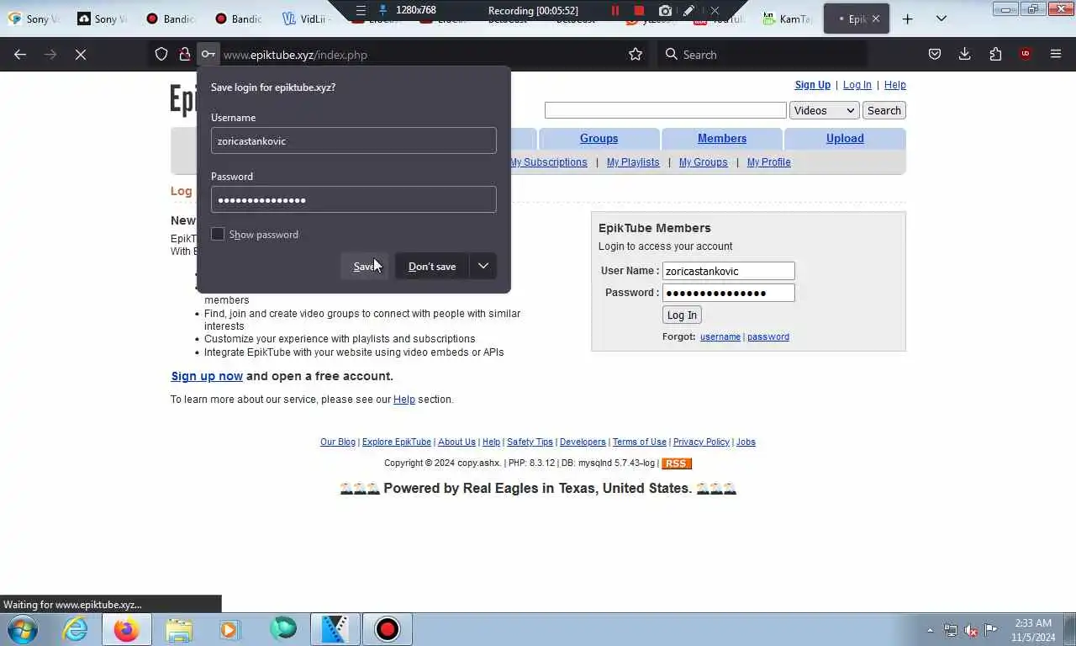Open the Pocket save icon

935,55
